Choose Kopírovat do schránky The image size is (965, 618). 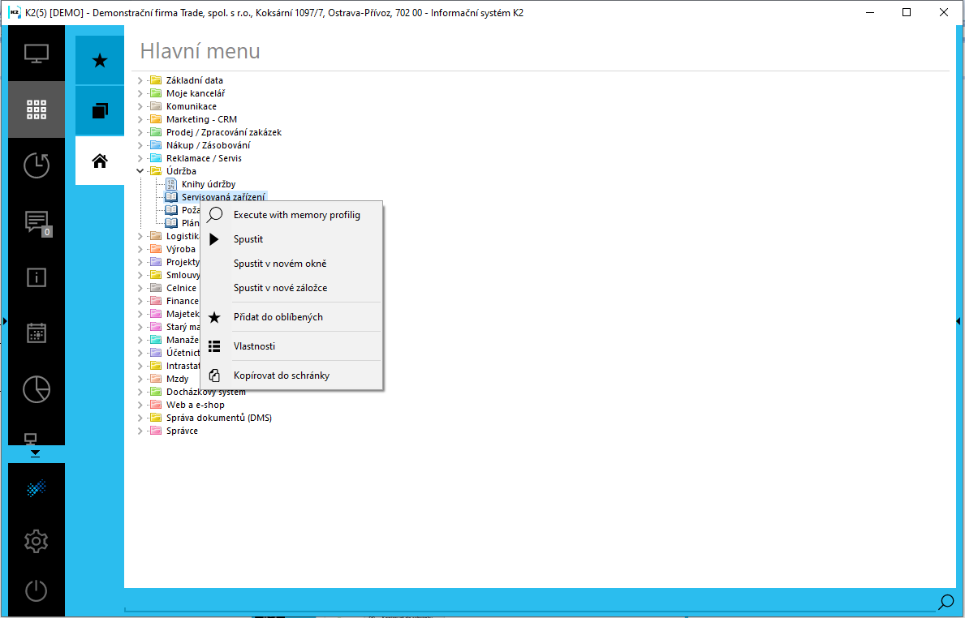[291, 376]
